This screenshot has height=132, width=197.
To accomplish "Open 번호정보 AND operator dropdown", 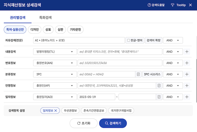I will 173,63.
